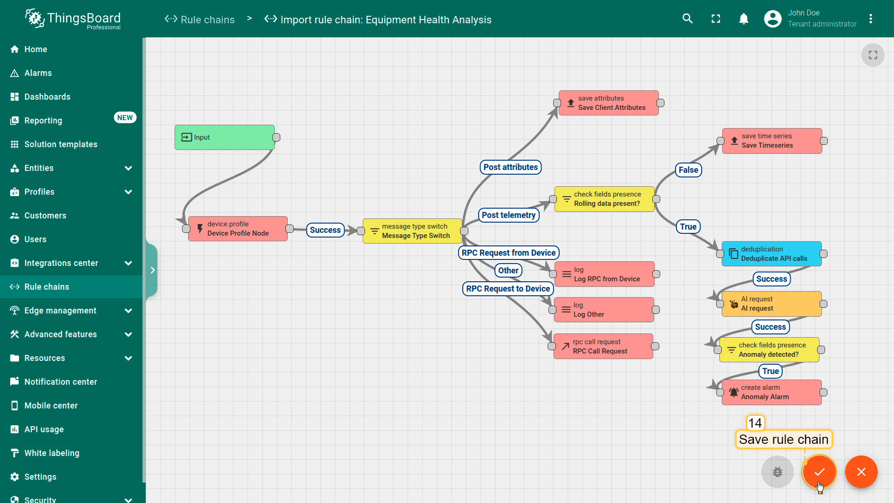Select the Save Client Attributes node
This screenshot has height=503, width=894.
pos(609,103)
